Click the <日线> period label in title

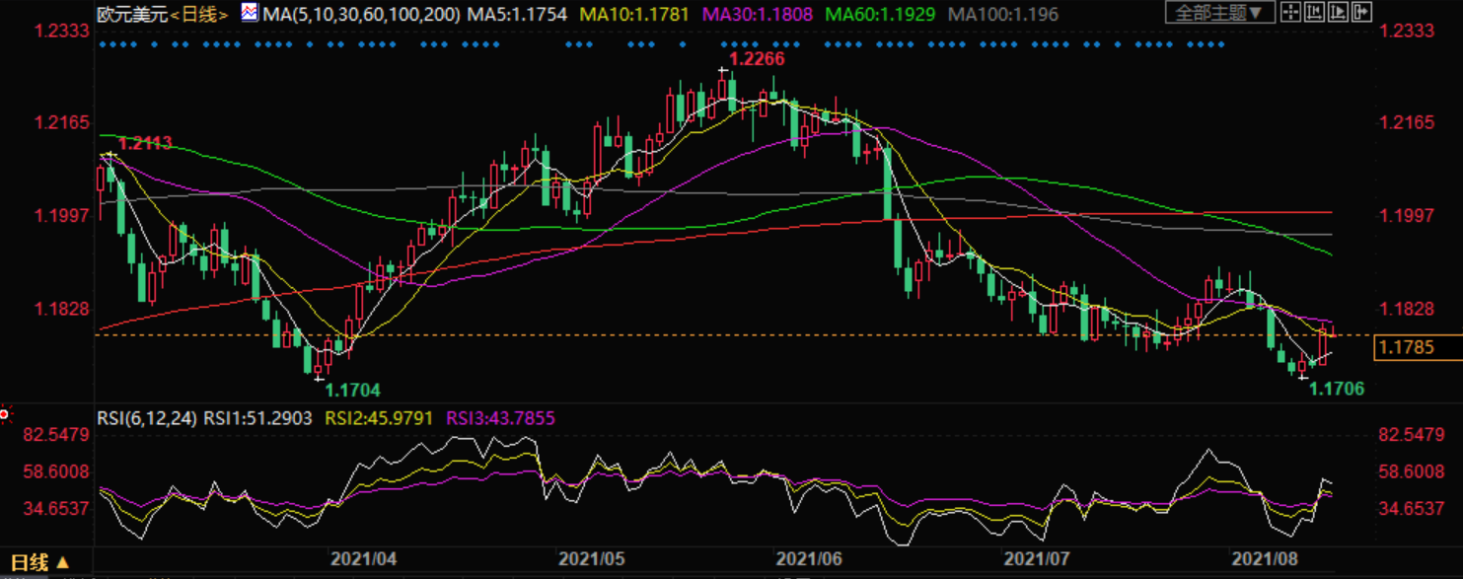[x=200, y=14]
